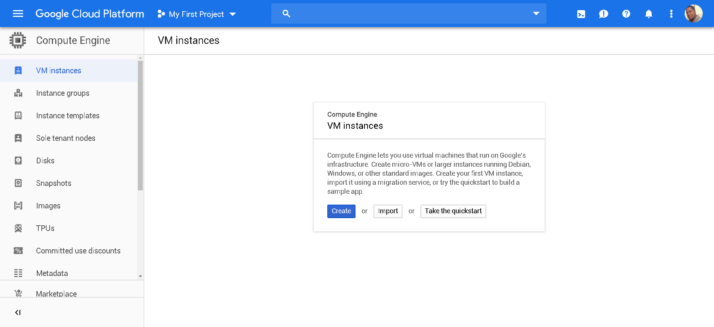Click the Instance templates icon

point(18,116)
